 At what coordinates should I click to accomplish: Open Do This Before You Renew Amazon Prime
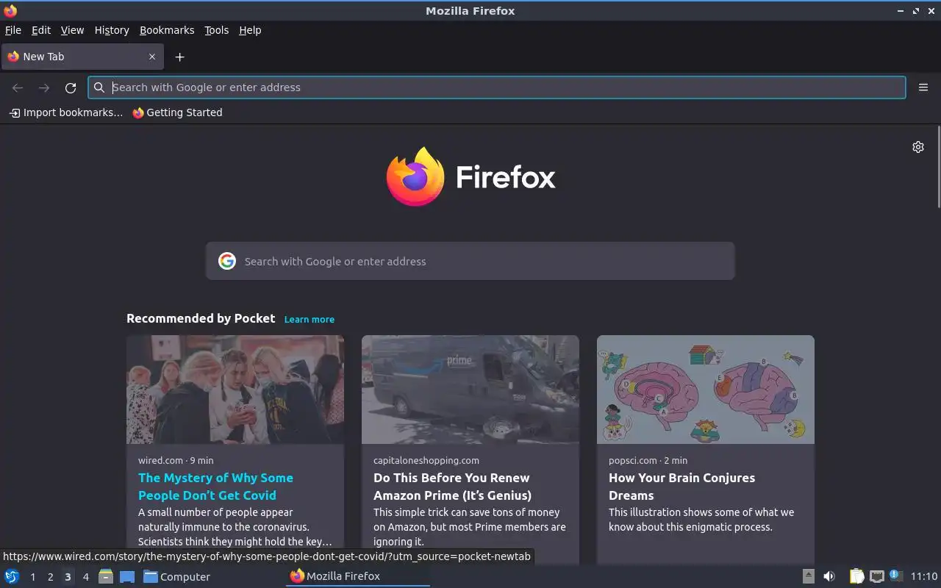[452, 487]
